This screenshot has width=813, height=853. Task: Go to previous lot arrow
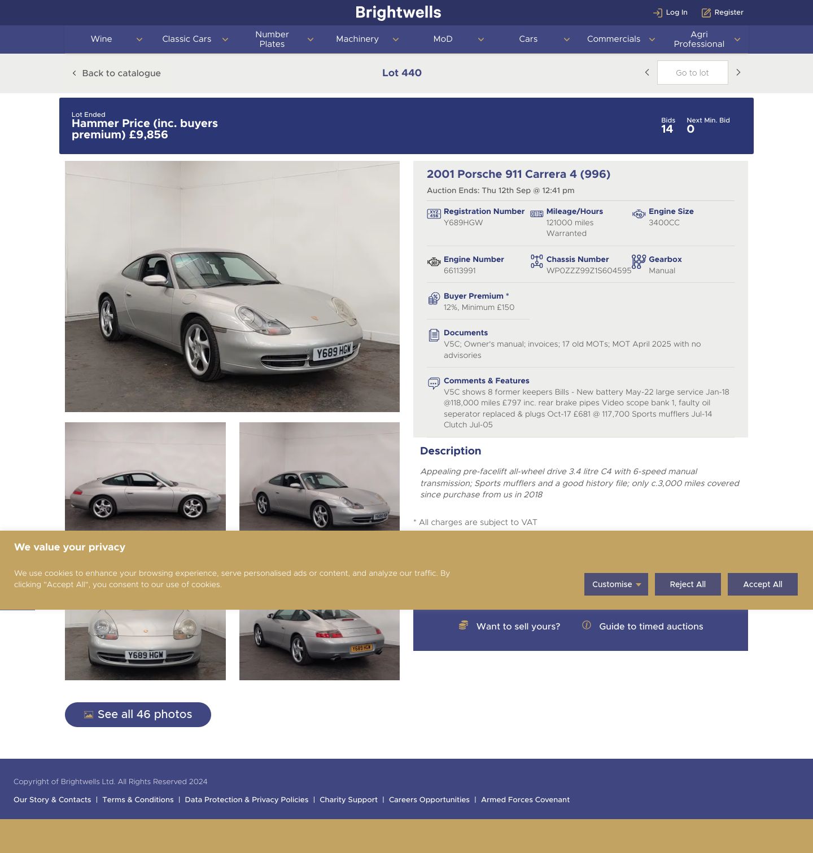[x=647, y=72]
